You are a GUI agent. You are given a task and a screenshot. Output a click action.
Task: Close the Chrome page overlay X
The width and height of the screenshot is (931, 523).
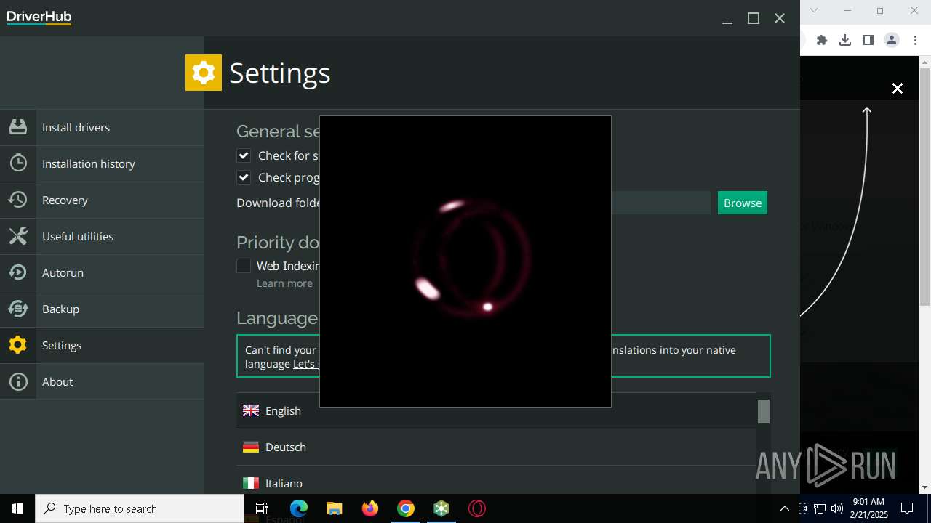point(898,88)
